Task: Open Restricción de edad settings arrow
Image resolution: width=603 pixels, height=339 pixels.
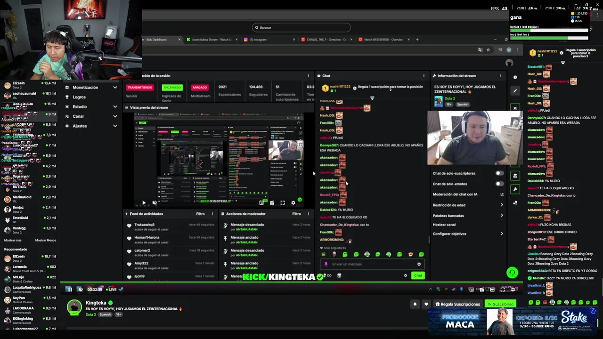Action: click(502, 205)
